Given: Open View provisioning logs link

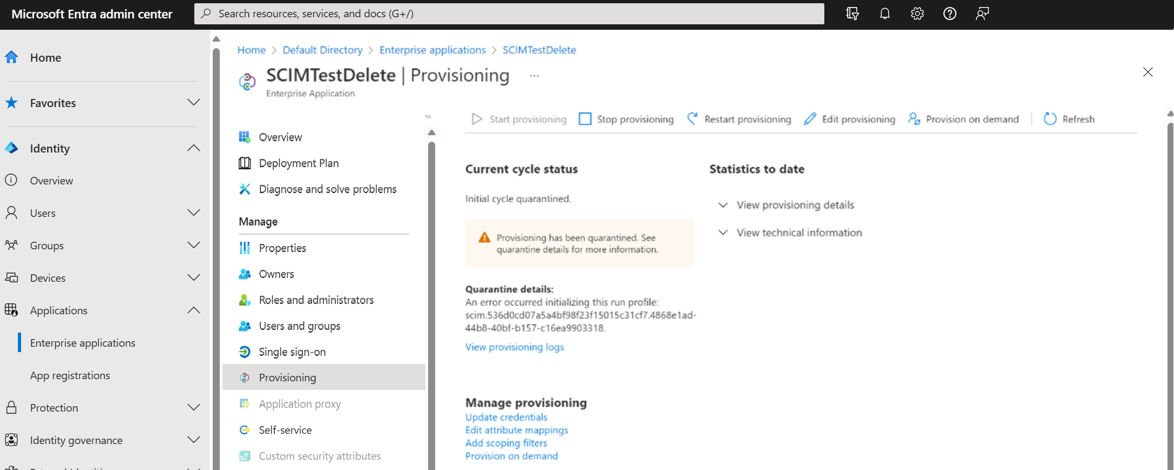Looking at the screenshot, I should (x=514, y=347).
